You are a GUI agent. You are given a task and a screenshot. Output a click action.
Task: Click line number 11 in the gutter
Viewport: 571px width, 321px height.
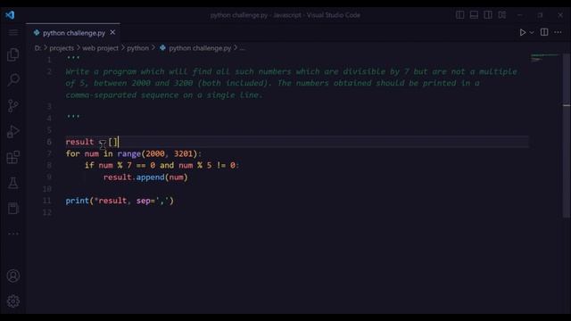tap(47, 201)
